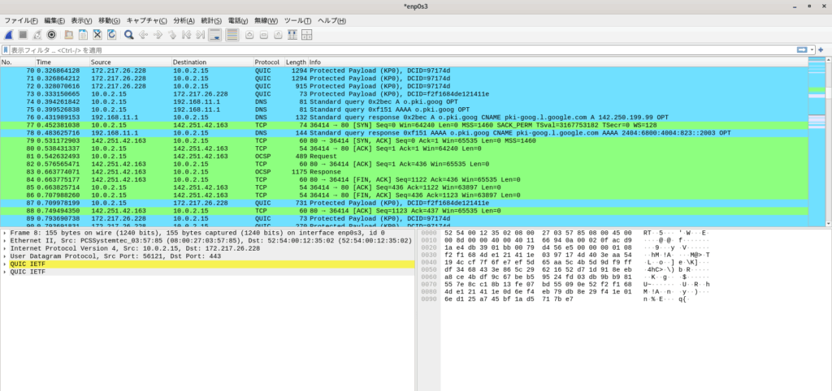
Task: Expand the Frame 8 tree node
Action: click(x=5, y=233)
